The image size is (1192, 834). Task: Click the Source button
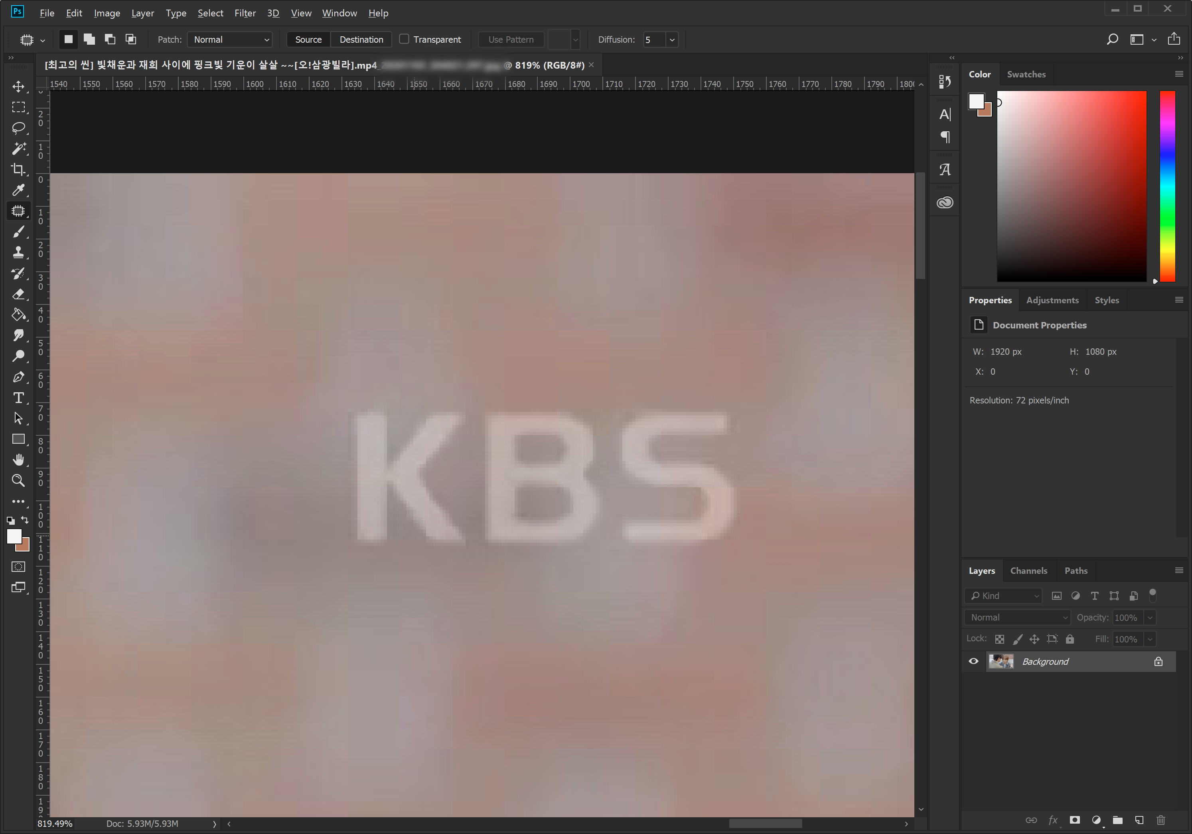point(308,40)
